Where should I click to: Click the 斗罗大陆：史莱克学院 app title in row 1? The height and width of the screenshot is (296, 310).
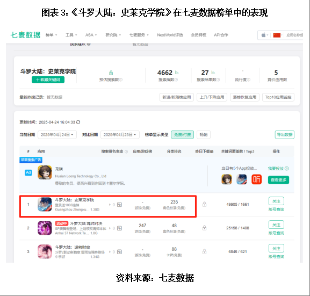click(74, 200)
